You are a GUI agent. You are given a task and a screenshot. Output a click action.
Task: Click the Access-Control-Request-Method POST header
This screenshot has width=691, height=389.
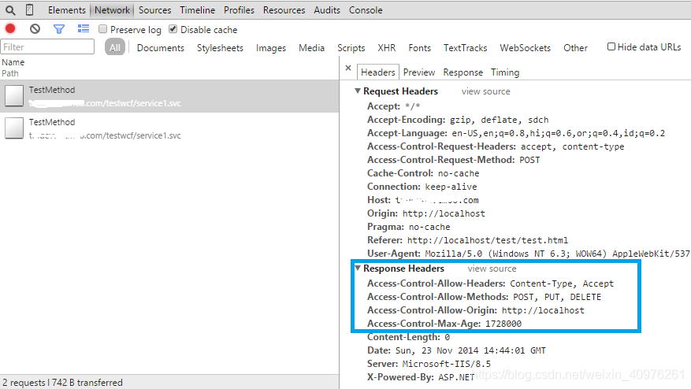coord(454,160)
